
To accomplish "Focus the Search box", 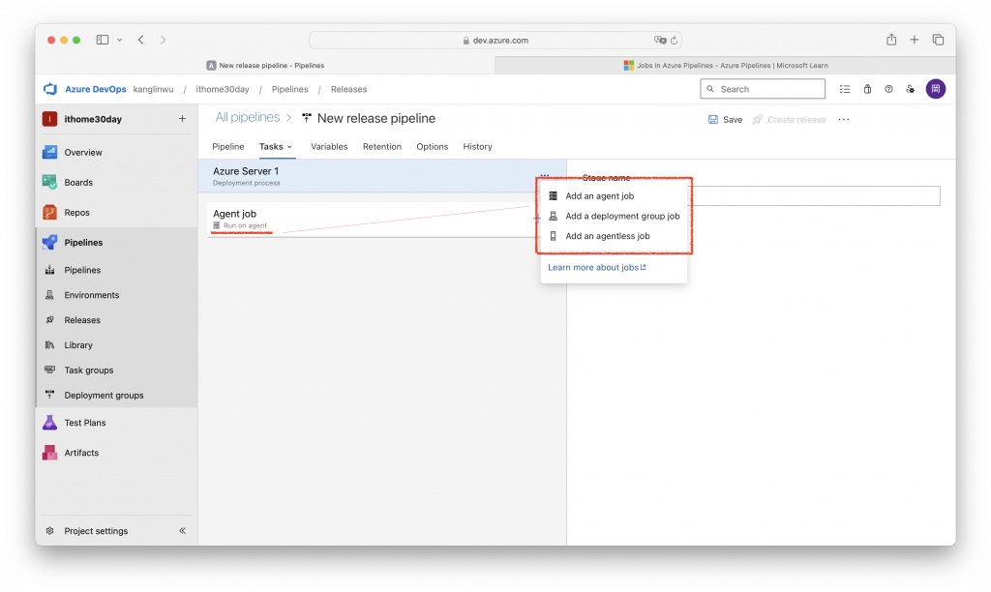I will pyautogui.click(x=763, y=89).
